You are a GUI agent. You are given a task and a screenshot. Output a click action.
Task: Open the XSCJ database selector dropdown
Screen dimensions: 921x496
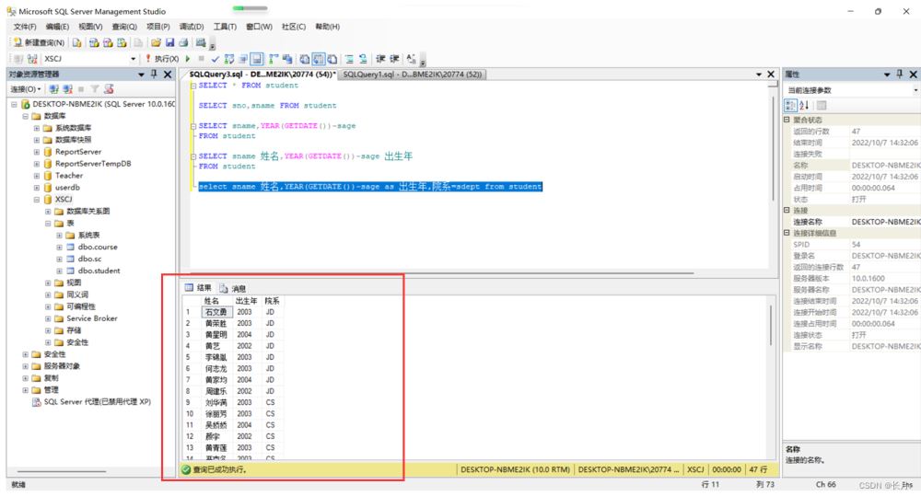coord(134,59)
